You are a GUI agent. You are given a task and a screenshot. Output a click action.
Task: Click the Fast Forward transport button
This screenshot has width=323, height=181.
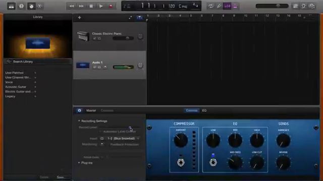pos(81,6)
